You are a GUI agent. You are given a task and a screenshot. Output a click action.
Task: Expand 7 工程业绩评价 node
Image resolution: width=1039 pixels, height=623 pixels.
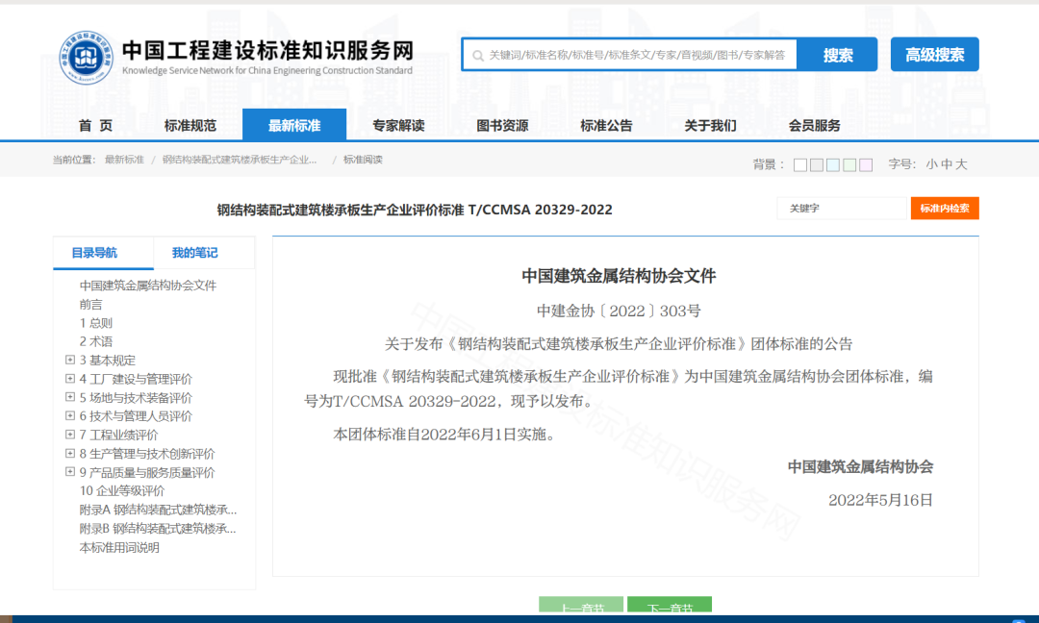click(69, 435)
